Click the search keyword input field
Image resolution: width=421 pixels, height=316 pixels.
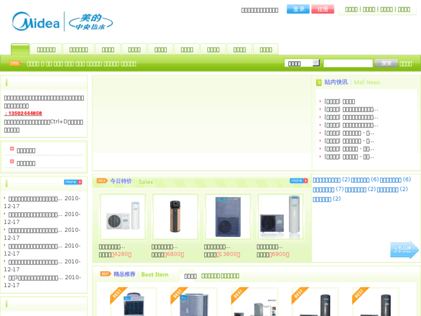(x=348, y=63)
